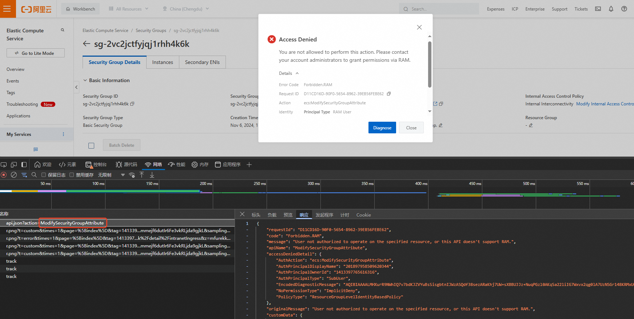This screenshot has width=634, height=319.
Task: Copy the Request ID in the dialog
Action: [x=389, y=94]
